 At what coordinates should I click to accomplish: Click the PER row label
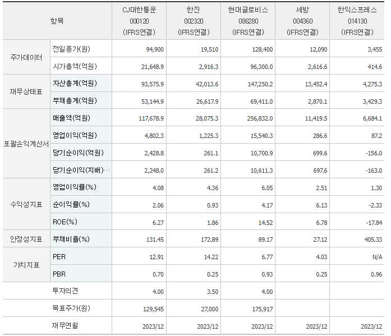click(59, 257)
